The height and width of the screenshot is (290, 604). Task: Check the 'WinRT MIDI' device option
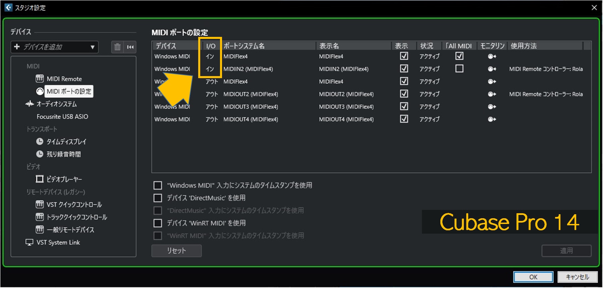[x=158, y=223]
